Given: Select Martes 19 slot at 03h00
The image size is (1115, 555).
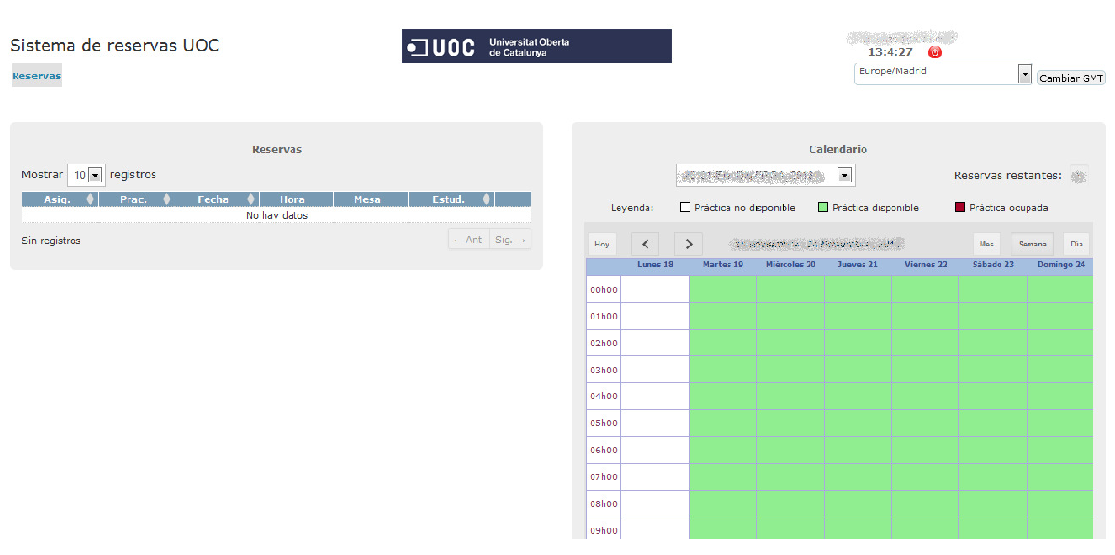Looking at the screenshot, I should (x=722, y=369).
